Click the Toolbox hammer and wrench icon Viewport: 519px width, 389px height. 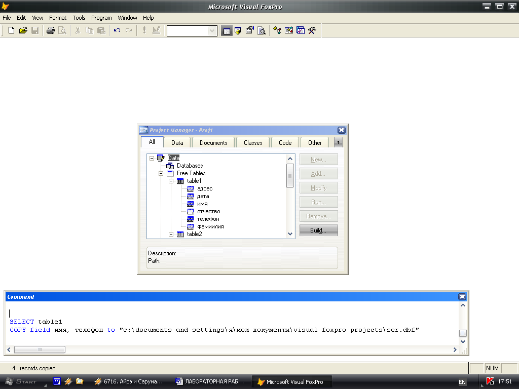[312, 30]
